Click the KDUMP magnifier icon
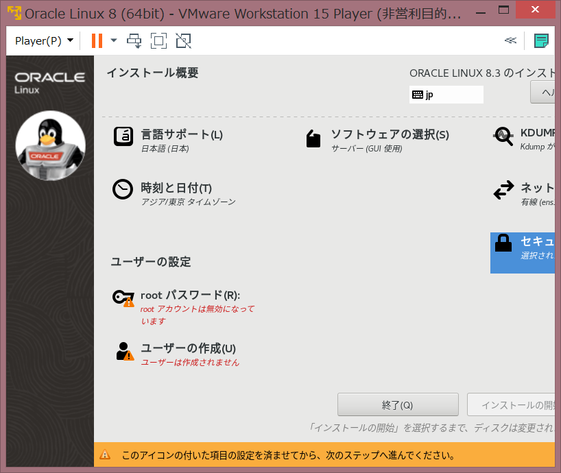The height and width of the screenshot is (473, 561). [503, 136]
